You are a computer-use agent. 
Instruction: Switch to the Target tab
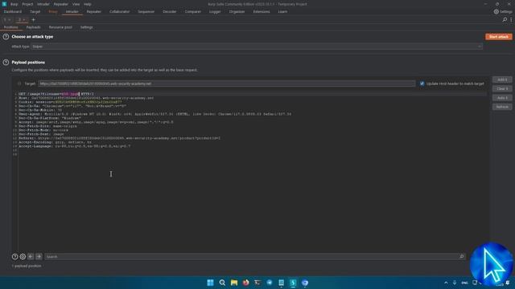coord(35,11)
